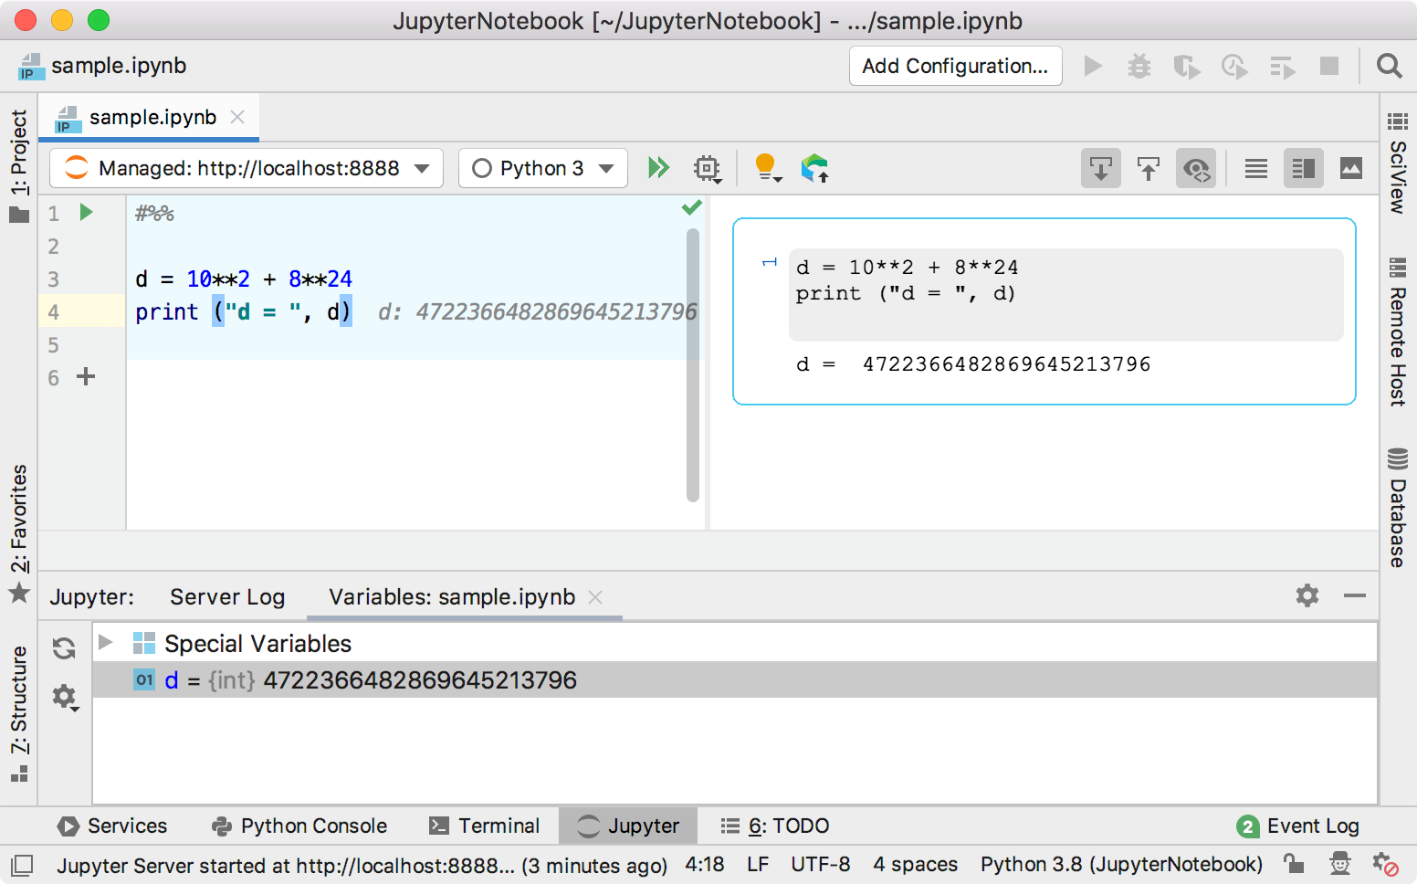Close the sample.ipynb editor tab

[x=237, y=117]
